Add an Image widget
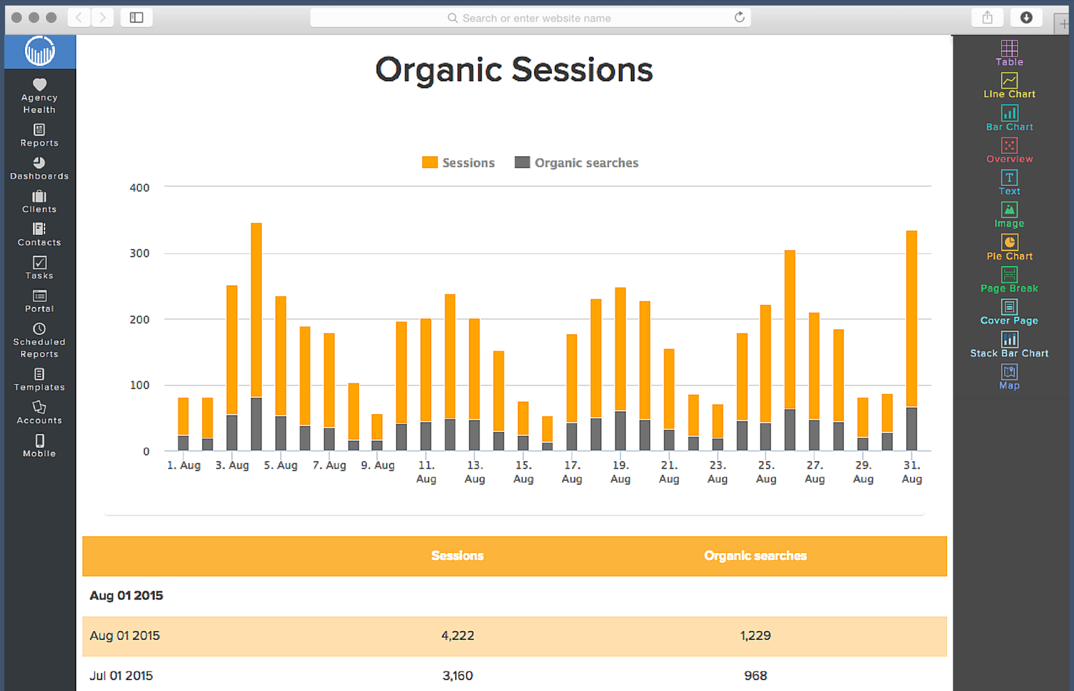The image size is (1074, 691). (x=1009, y=215)
